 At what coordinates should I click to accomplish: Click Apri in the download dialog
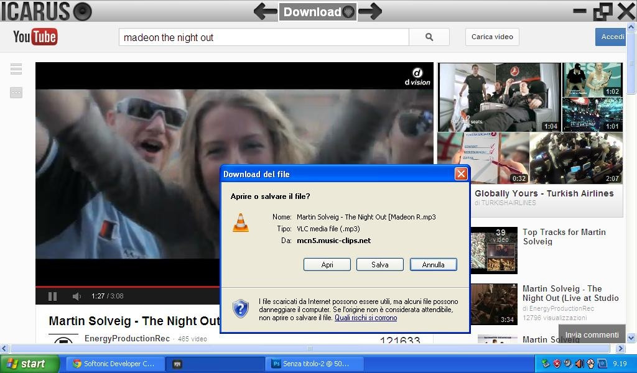[x=327, y=265]
